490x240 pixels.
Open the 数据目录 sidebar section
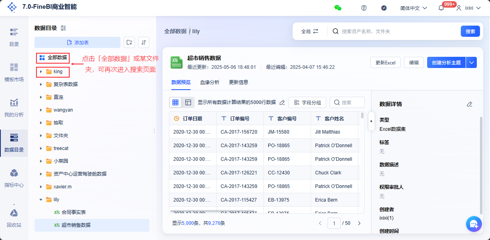[14, 139]
